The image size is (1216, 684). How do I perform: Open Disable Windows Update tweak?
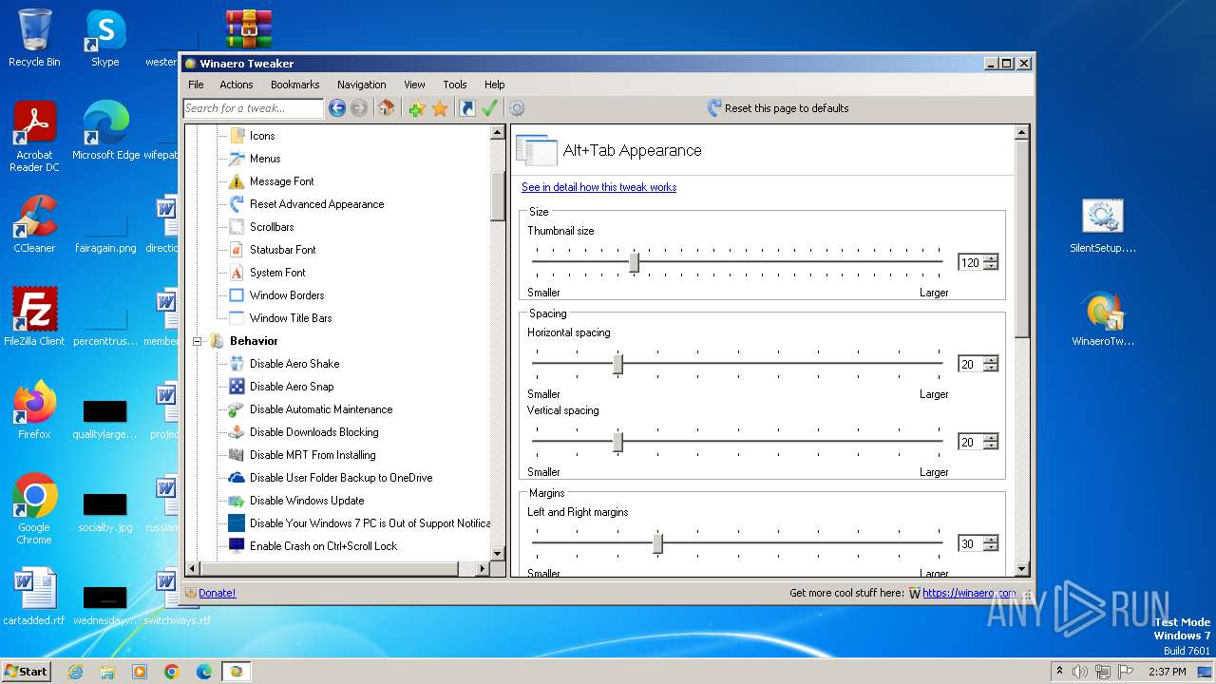click(307, 501)
